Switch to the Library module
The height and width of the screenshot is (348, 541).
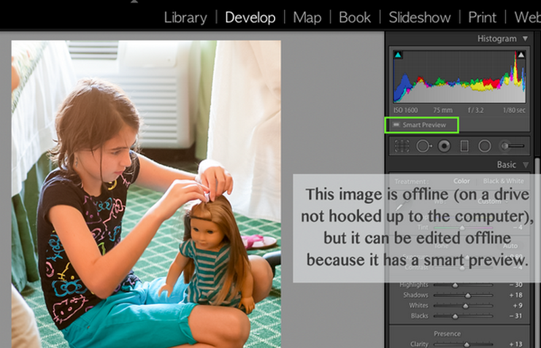tap(185, 18)
